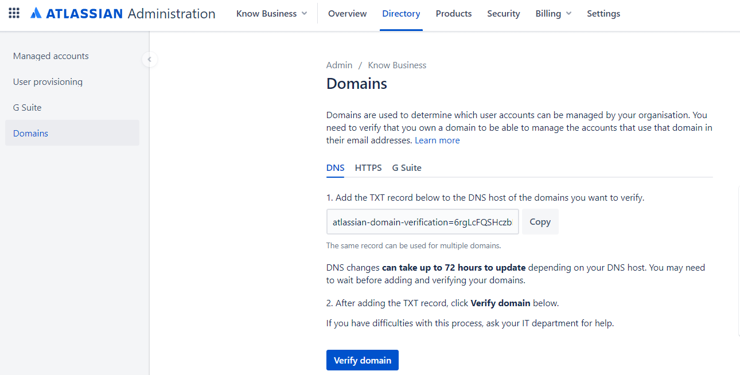
Task: Expand the Know Business organisation dropdown
Action: pyautogui.click(x=271, y=14)
